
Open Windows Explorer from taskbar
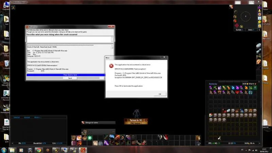click(12, 150)
